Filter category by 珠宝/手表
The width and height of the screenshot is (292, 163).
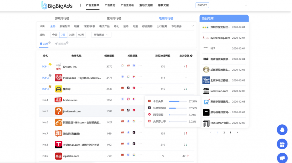(89, 26)
